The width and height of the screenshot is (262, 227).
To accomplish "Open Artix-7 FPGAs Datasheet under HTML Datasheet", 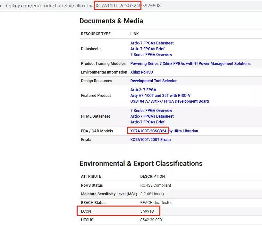I will (152, 116).
